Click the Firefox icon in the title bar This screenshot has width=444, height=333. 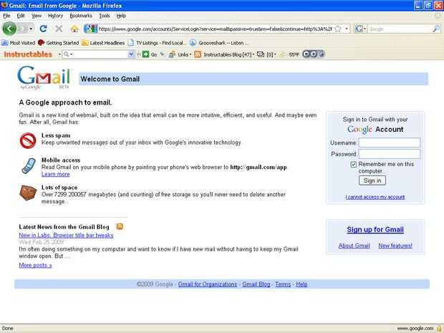[x=4, y=6]
